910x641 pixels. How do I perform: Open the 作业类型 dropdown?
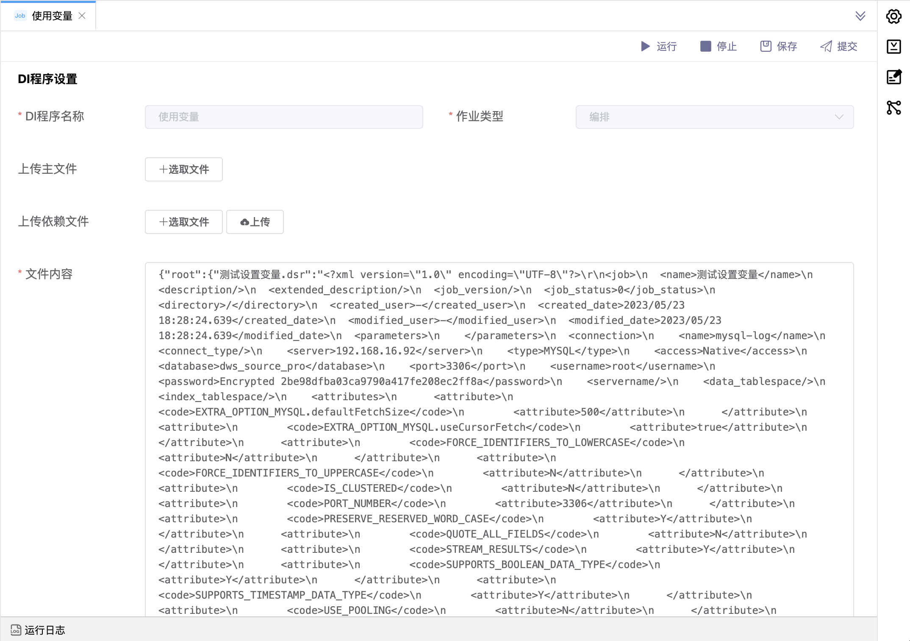click(x=714, y=117)
